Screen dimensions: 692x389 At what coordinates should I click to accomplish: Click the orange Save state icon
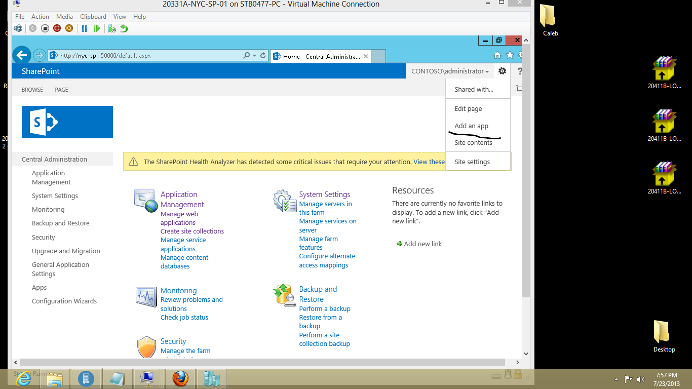[x=69, y=28]
